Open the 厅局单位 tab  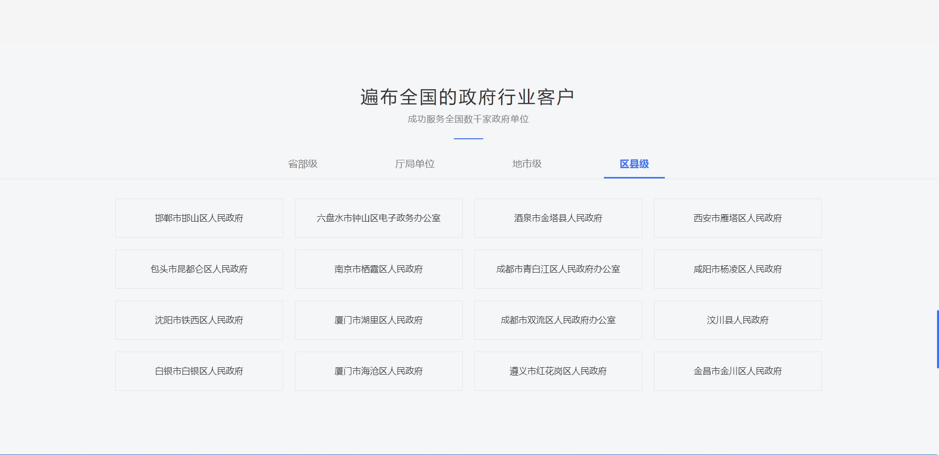click(415, 164)
